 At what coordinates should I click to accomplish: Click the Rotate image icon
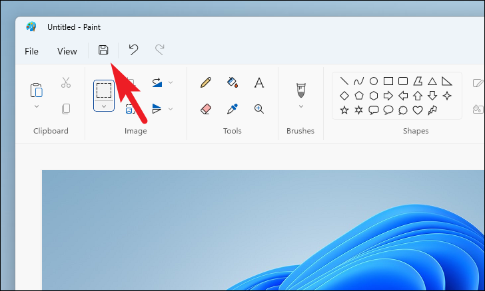coord(157,82)
